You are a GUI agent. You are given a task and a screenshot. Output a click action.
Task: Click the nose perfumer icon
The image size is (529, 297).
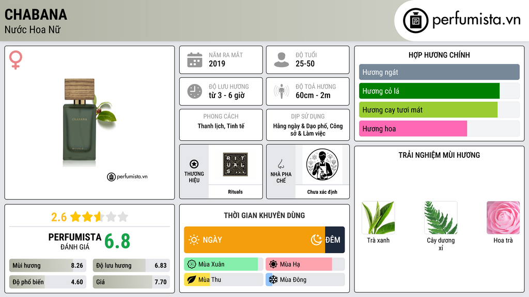coord(281,164)
